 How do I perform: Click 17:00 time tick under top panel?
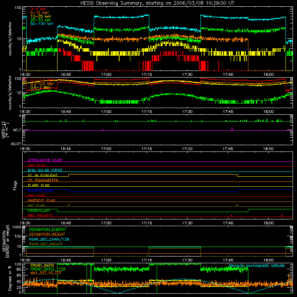point(106,75)
